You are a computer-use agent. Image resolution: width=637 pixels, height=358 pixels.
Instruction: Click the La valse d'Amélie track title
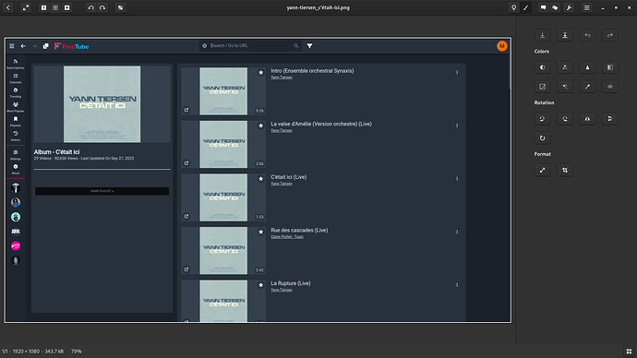coord(321,124)
